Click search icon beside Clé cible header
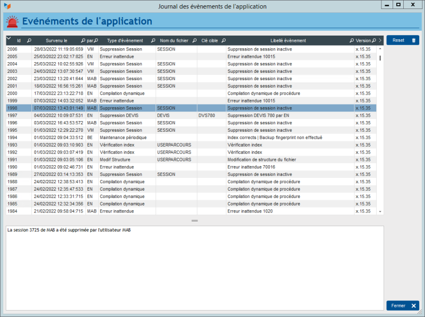Viewport: 425px width, 317px height. click(x=223, y=40)
